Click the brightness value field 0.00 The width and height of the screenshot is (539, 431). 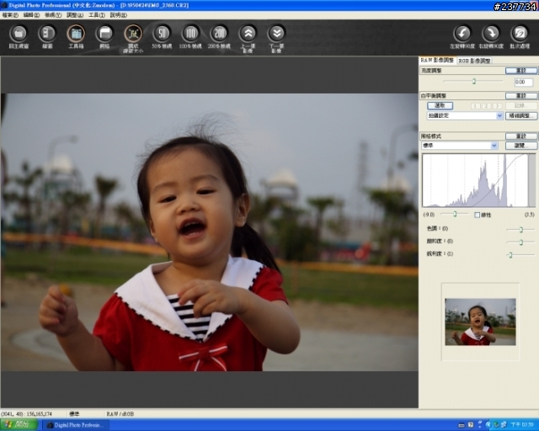(x=524, y=82)
